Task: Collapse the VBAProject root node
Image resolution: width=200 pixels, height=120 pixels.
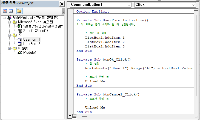Action: 4,18
